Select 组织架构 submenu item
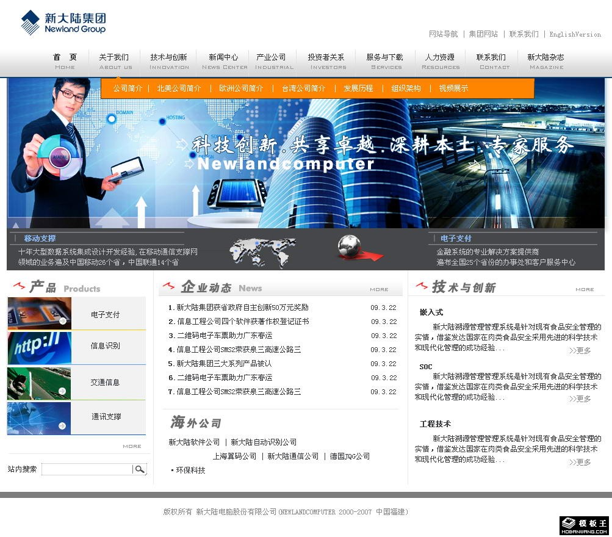612x537 pixels. point(406,88)
